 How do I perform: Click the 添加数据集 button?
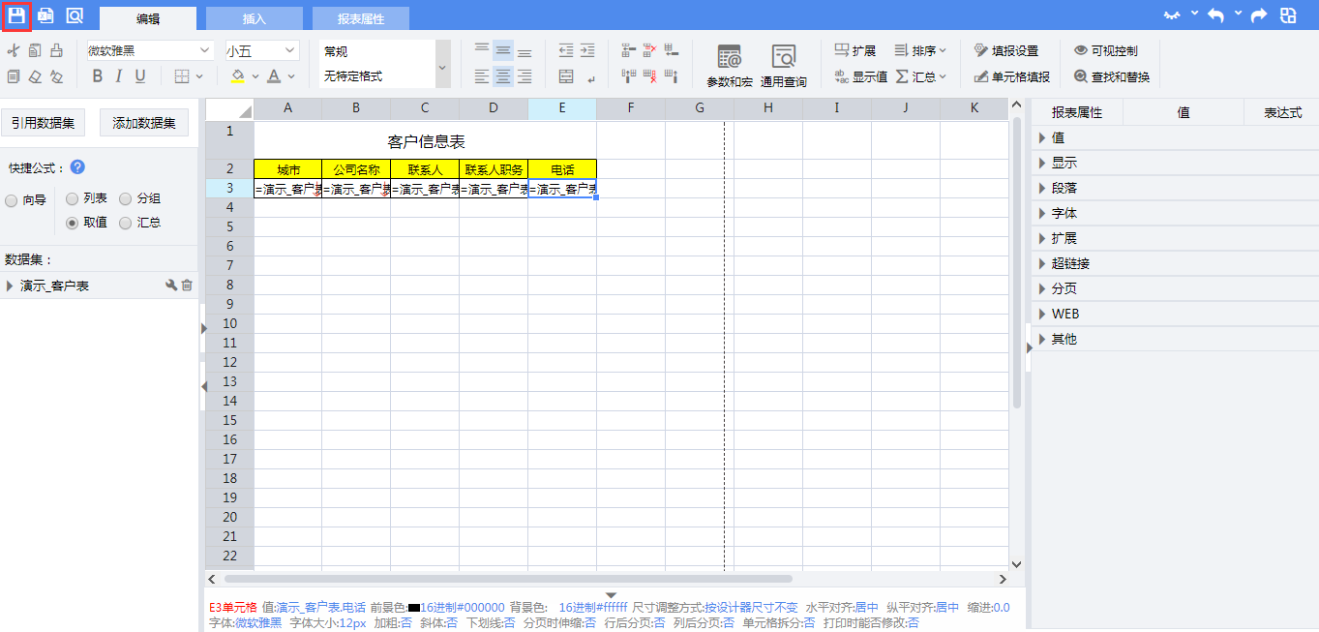[x=144, y=123]
